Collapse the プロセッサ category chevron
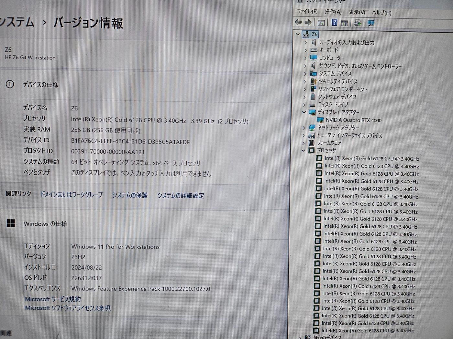453x339 pixels. pyautogui.click(x=303, y=150)
